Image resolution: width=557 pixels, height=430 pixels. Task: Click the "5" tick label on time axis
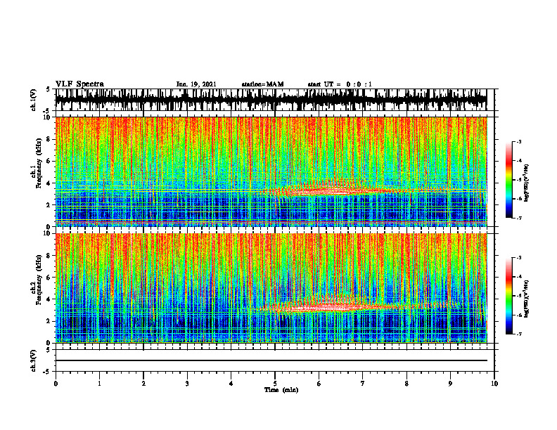pos(275,384)
